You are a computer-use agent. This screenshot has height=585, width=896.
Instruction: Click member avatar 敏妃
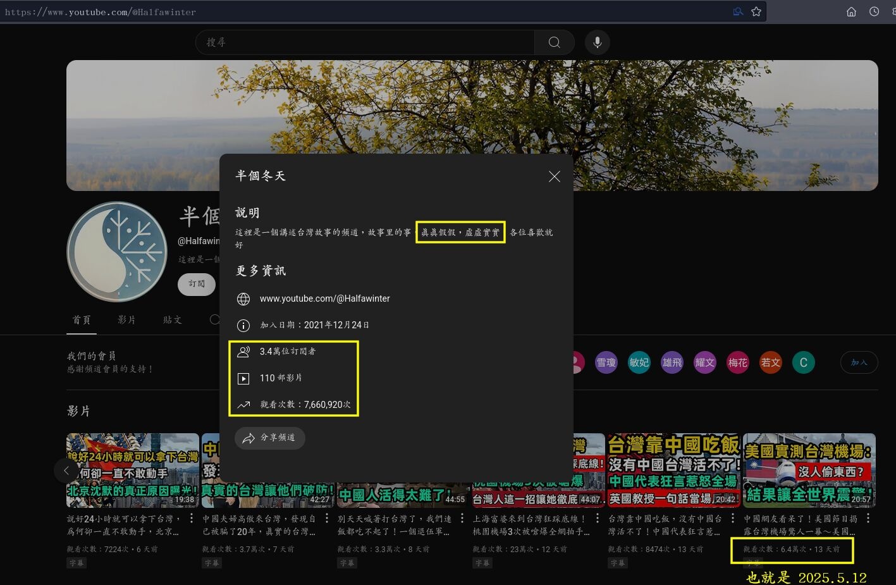point(639,362)
